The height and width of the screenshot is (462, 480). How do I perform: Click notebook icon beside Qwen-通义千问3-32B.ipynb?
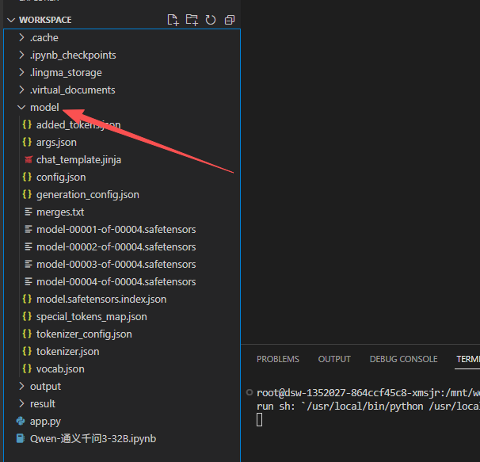click(x=21, y=439)
